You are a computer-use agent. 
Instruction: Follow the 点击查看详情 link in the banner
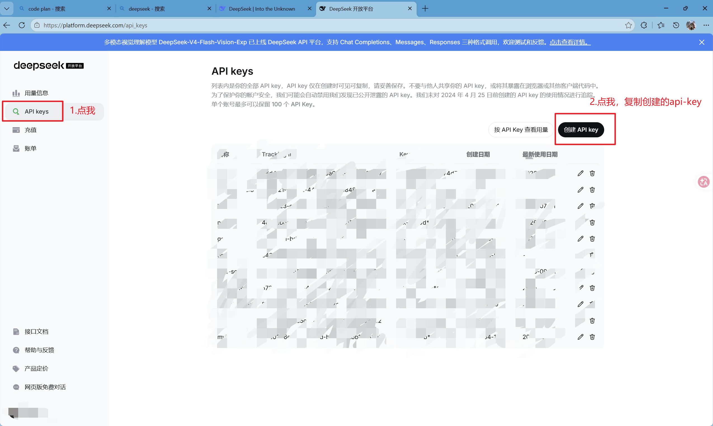[x=570, y=42]
